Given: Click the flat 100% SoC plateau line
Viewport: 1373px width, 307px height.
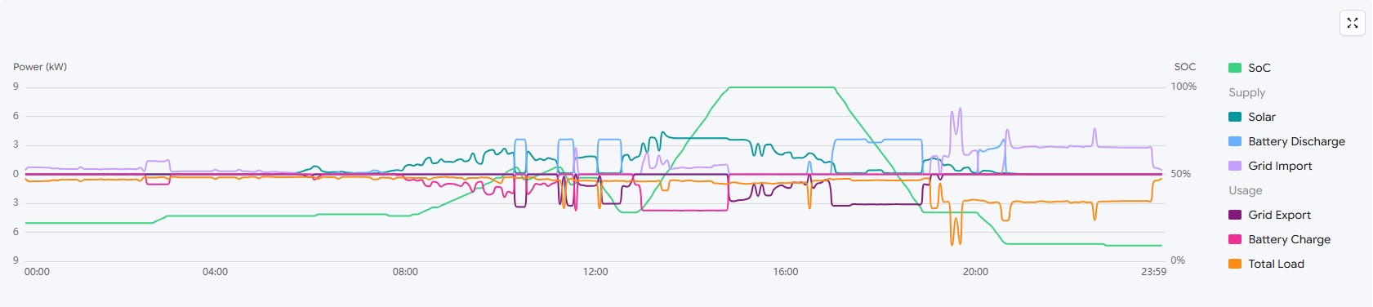Looking at the screenshot, I should [780, 87].
